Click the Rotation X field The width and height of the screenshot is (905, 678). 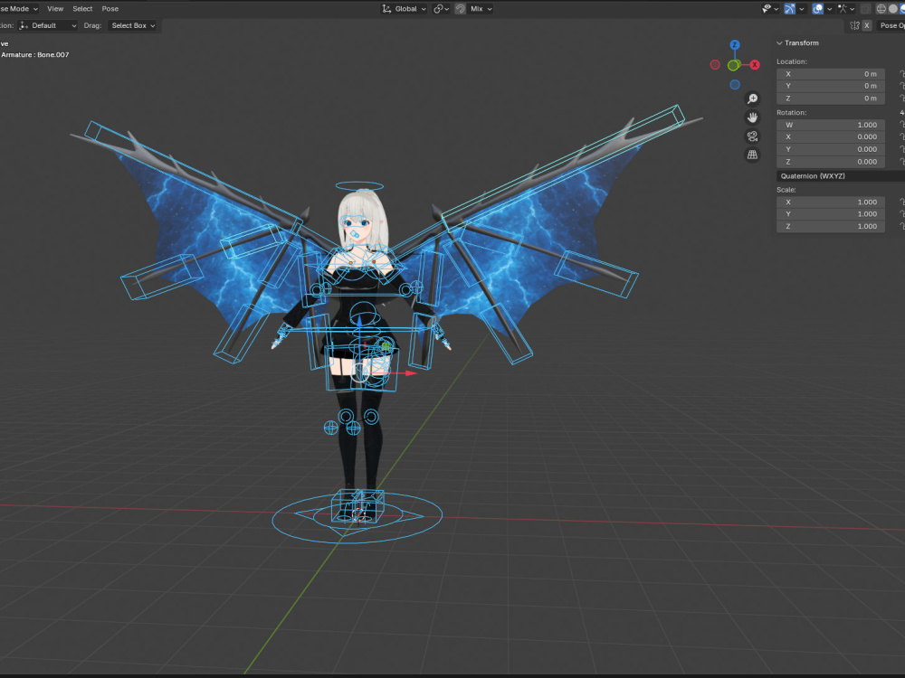pos(831,137)
